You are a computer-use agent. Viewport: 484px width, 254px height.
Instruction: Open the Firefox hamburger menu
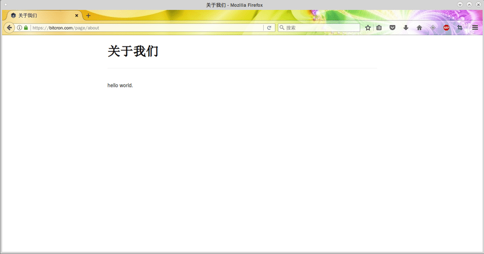pyautogui.click(x=475, y=28)
